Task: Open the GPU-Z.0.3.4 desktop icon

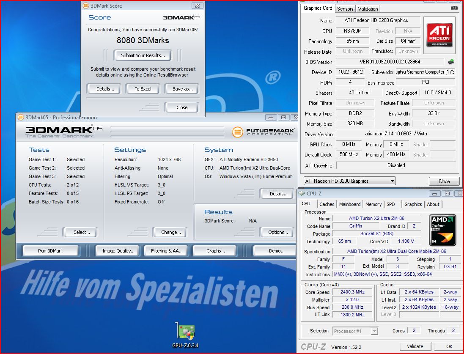Action: tap(185, 335)
